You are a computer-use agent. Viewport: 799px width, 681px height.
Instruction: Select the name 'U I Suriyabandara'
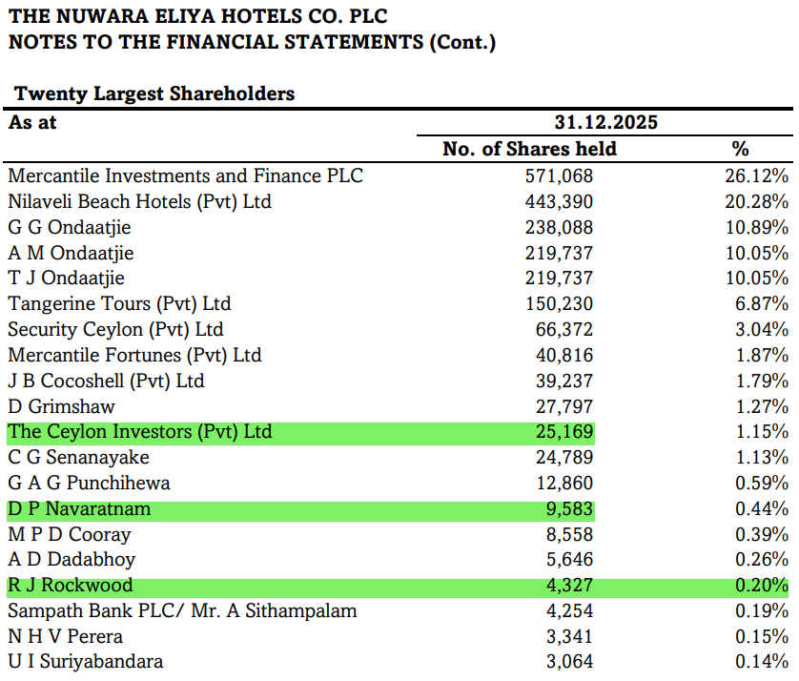pos(86,662)
